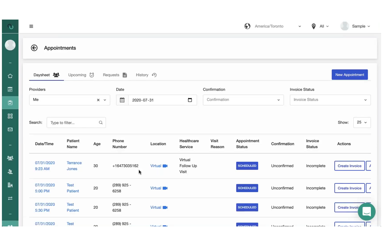Click the Unconfirmed cell for Terrance Jones
This screenshot has height=246, width=383.
(x=282, y=166)
